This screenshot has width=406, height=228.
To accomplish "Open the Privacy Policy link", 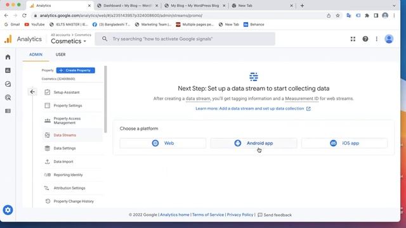I will pos(240,215).
